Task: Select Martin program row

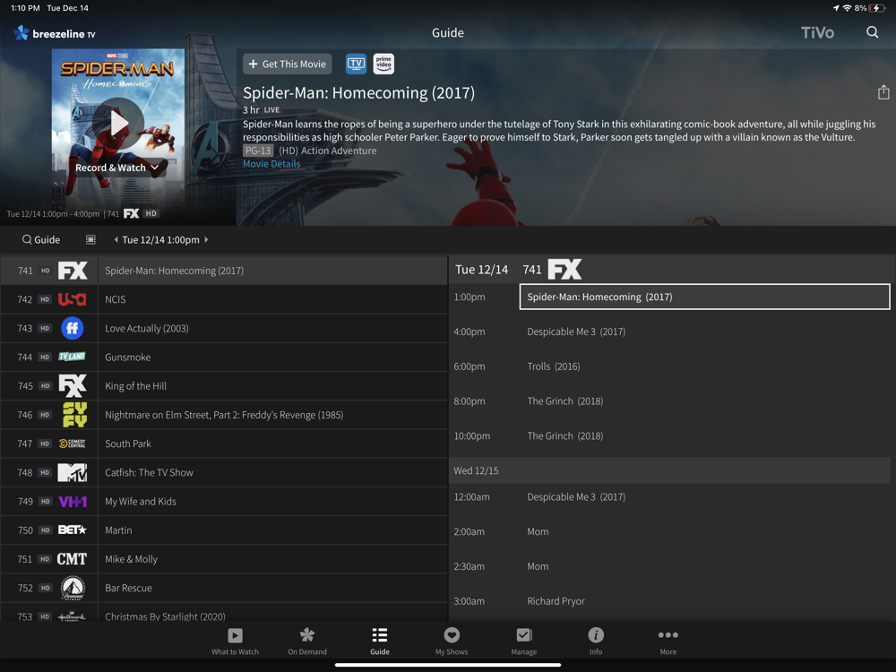Action: pyautogui.click(x=272, y=530)
